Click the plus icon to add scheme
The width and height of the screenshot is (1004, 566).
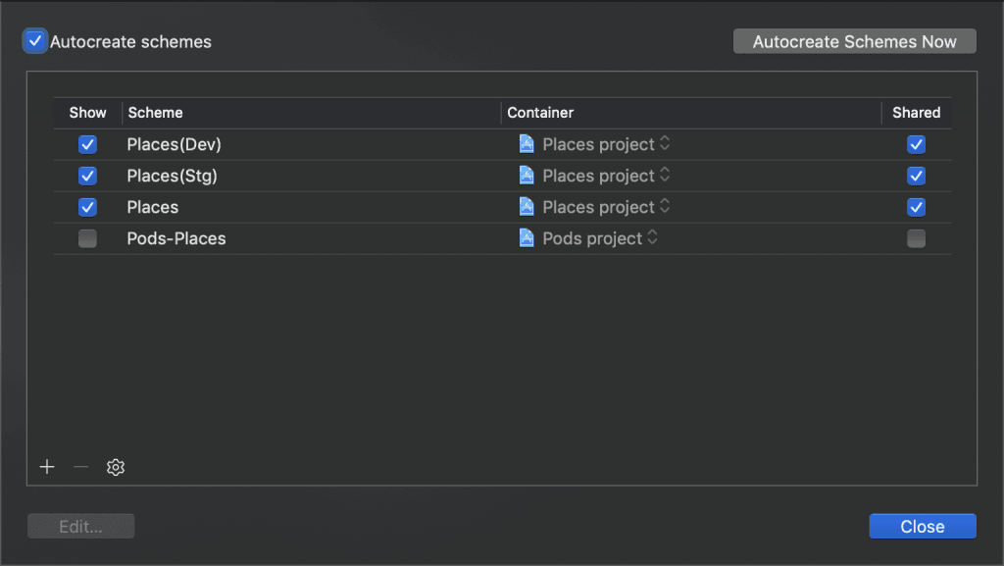[x=47, y=467]
